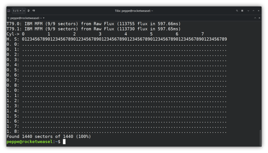Open the terminal title dropdown arrow
The height and width of the screenshot is (153, 268).
pyautogui.click(x=44, y=18)
